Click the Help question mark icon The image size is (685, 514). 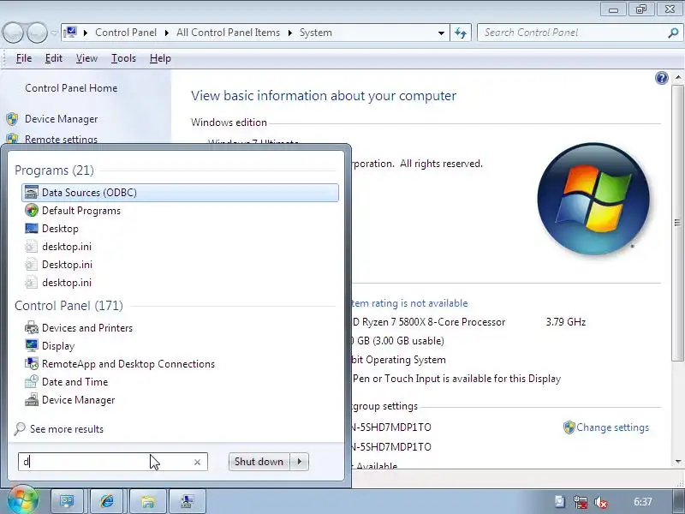coord(661,78)
